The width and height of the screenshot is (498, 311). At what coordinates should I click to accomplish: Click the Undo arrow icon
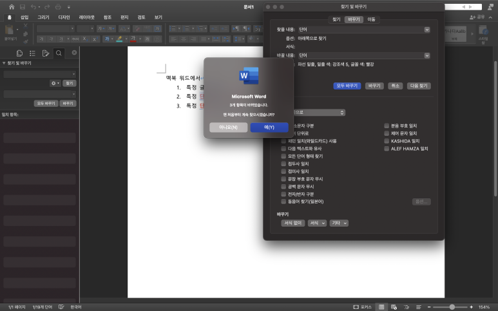(x=34, y=6)
